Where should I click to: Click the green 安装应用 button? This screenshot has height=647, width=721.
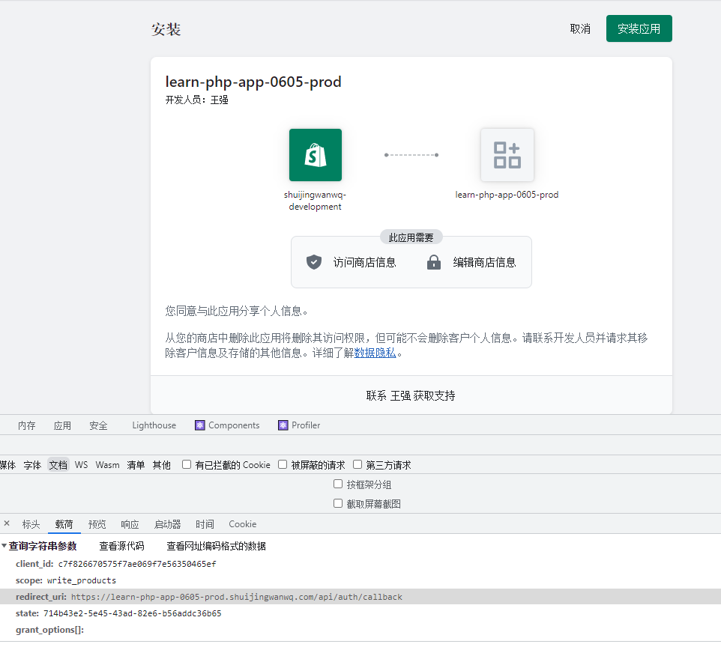pos(639,28)
